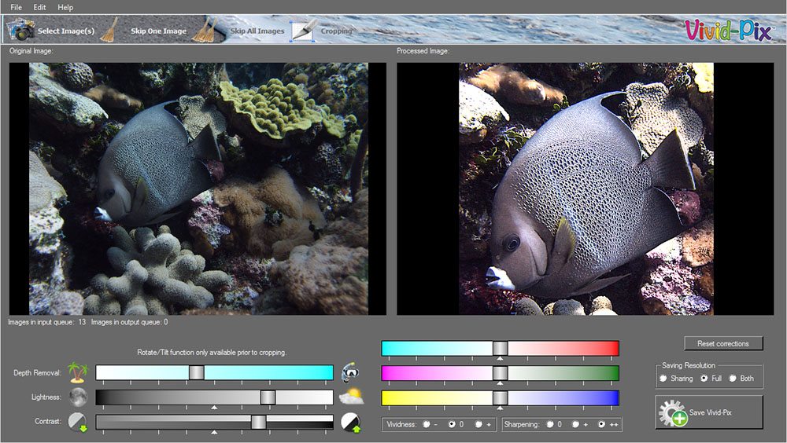Select the Cropping knife tool
787x443 pixels.
[x=303, y=30]
